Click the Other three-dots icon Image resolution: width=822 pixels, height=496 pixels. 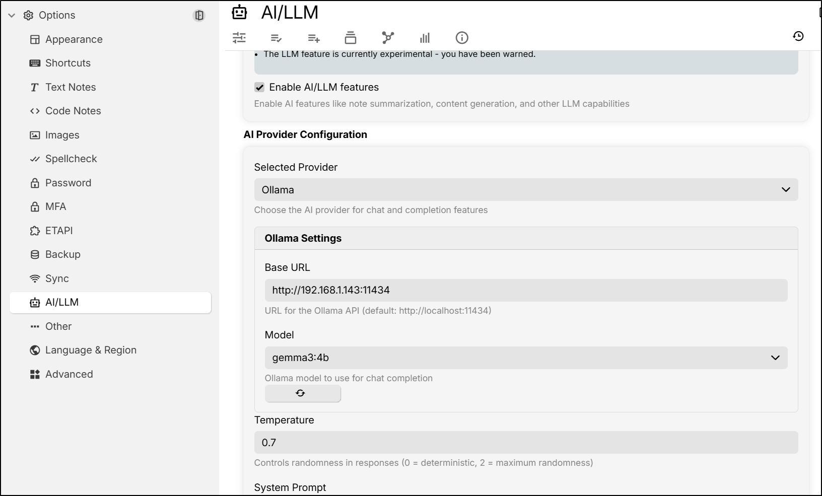(x=35, y=326)
